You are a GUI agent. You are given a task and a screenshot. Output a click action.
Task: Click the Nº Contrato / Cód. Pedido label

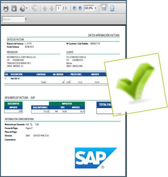78,44
